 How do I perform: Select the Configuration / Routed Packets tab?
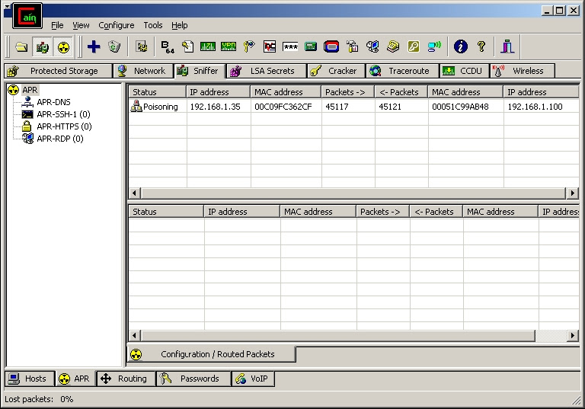(211, 354)
